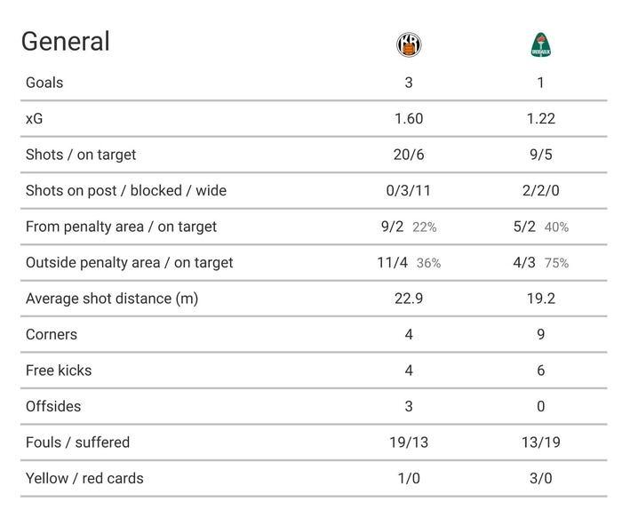Select the Offsides row label
The height and width of the screenshot is (510, 622).
pyautogui.click(x=53, y=407)
